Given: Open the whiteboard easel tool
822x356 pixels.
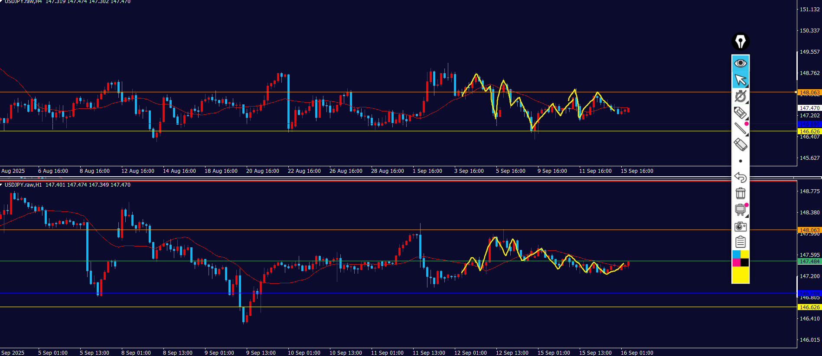Looking at the screenshot, I should [740, 210].
